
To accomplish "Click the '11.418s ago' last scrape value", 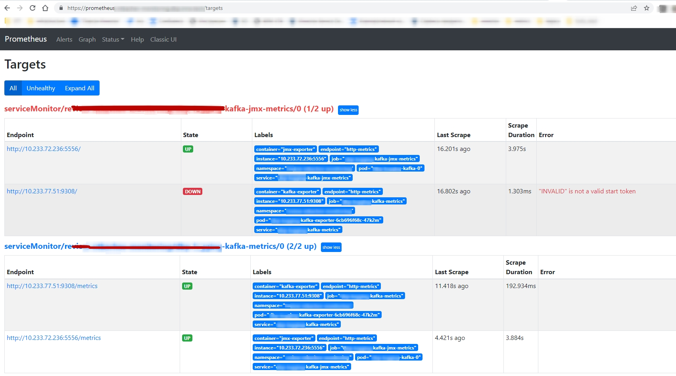I will coord(452,286).
